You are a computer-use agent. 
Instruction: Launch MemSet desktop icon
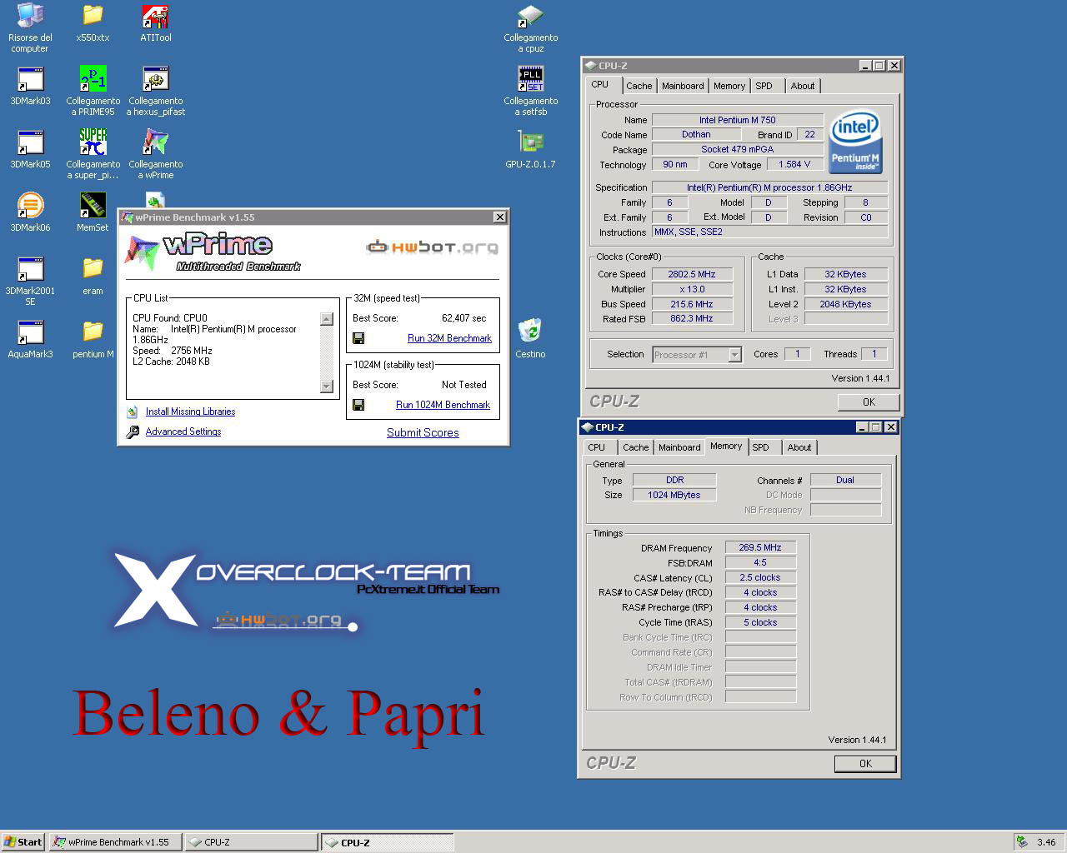tap(93, 213)
